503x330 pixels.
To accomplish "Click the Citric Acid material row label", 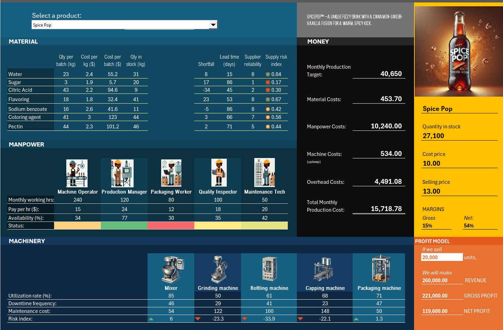I will tap(20, 90).
